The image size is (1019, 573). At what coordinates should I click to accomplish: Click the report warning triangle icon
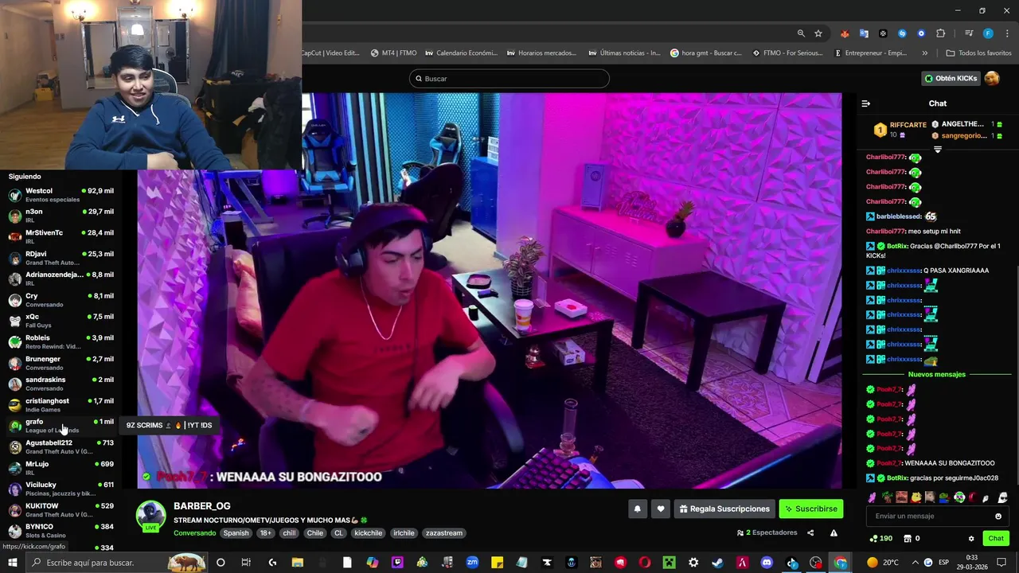(834, 533)
